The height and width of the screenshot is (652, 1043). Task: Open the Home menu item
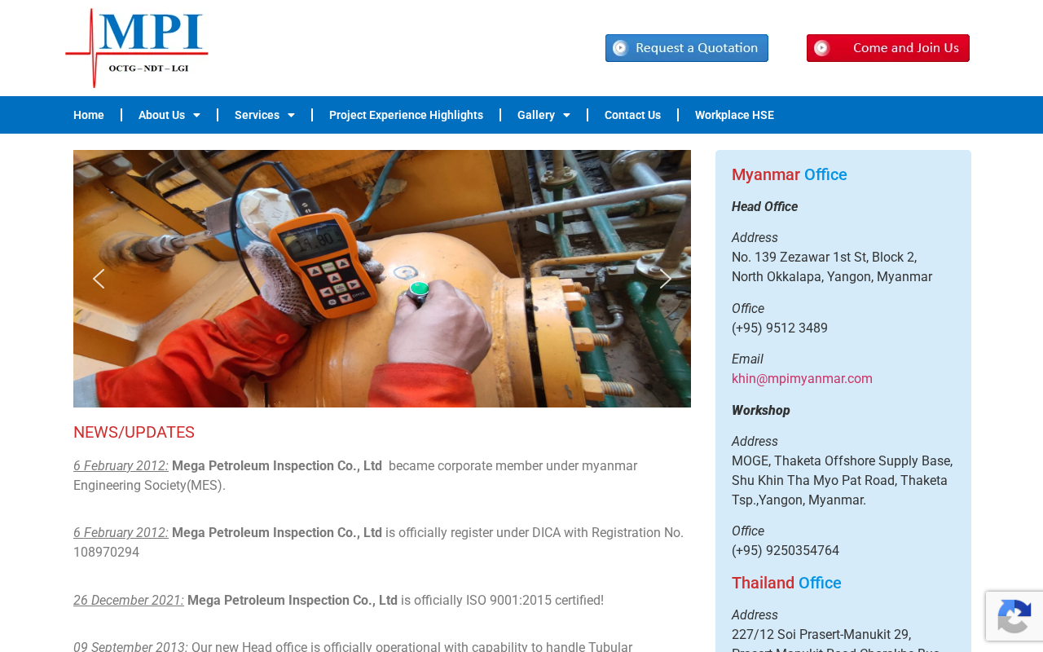point(89,115)
